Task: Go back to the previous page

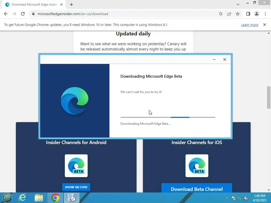Action: point(6,14)
